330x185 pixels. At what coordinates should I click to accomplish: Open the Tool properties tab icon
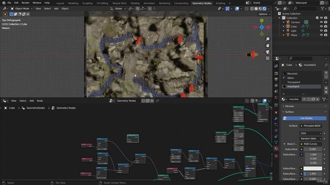pos(276,66)
